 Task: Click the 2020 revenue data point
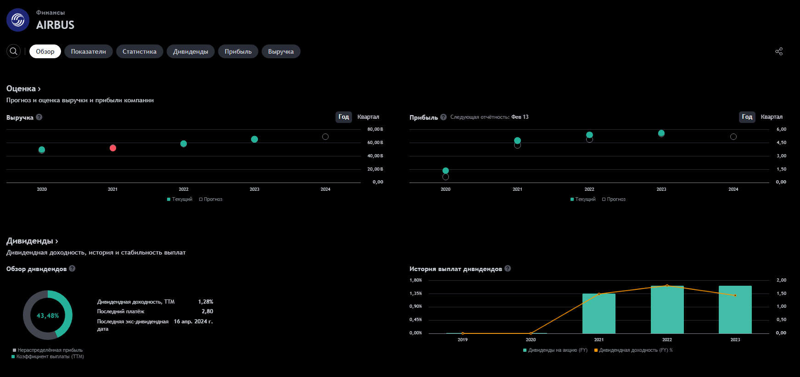42,150
